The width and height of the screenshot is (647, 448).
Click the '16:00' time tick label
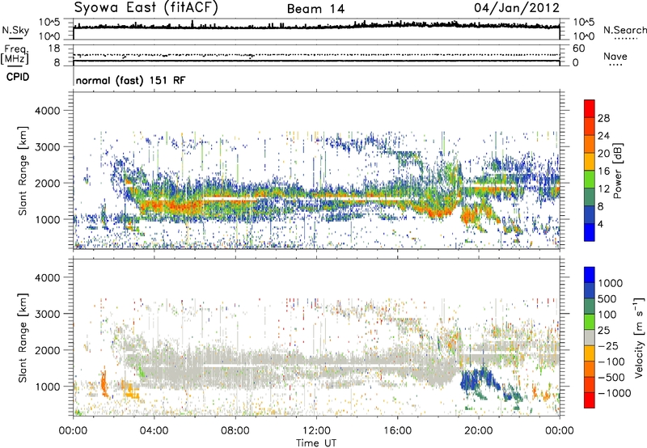coord(397,431)
